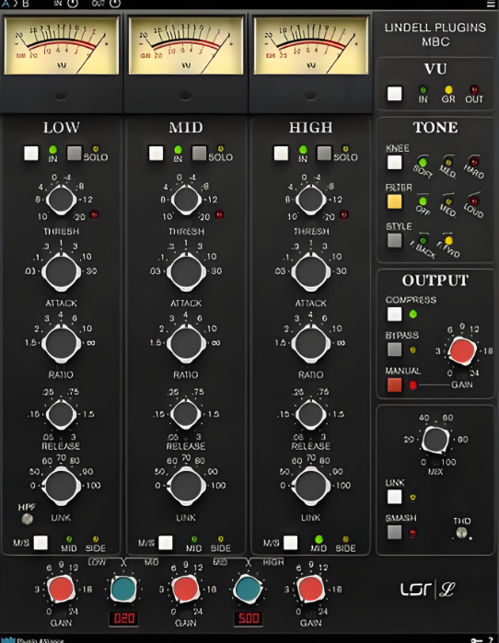Click the MIX knob
499x643 pixels.
point(435,440)
